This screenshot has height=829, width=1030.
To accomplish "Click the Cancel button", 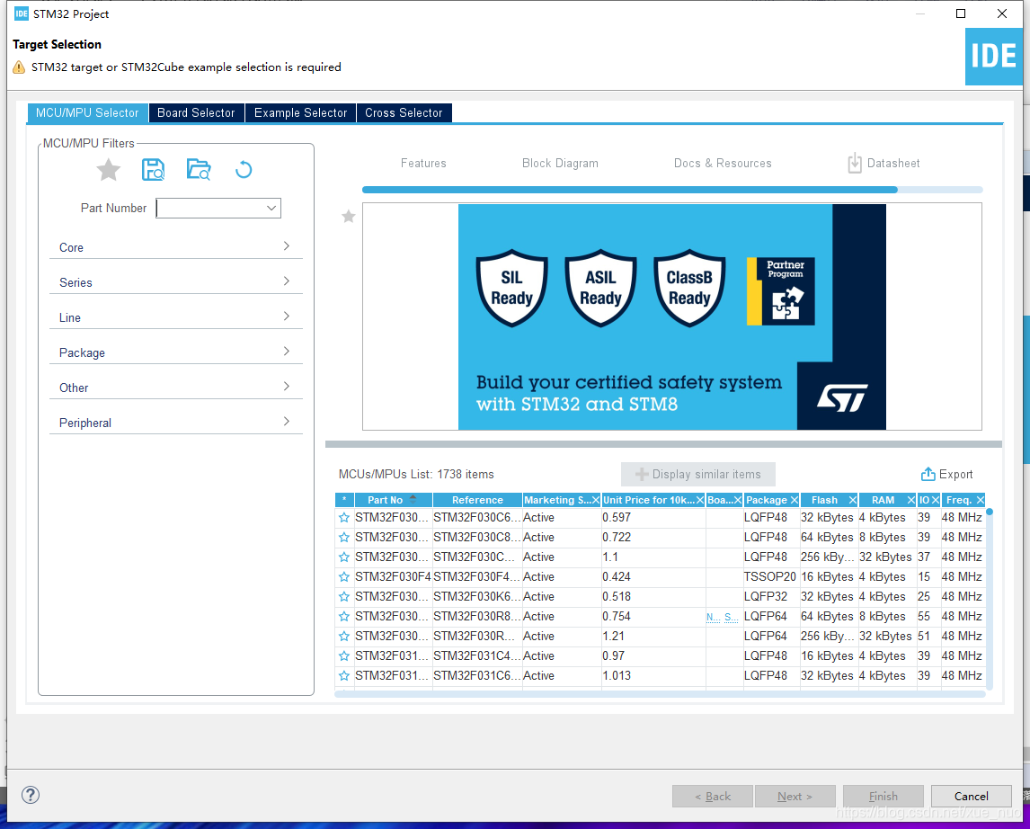I will [971, 796].
